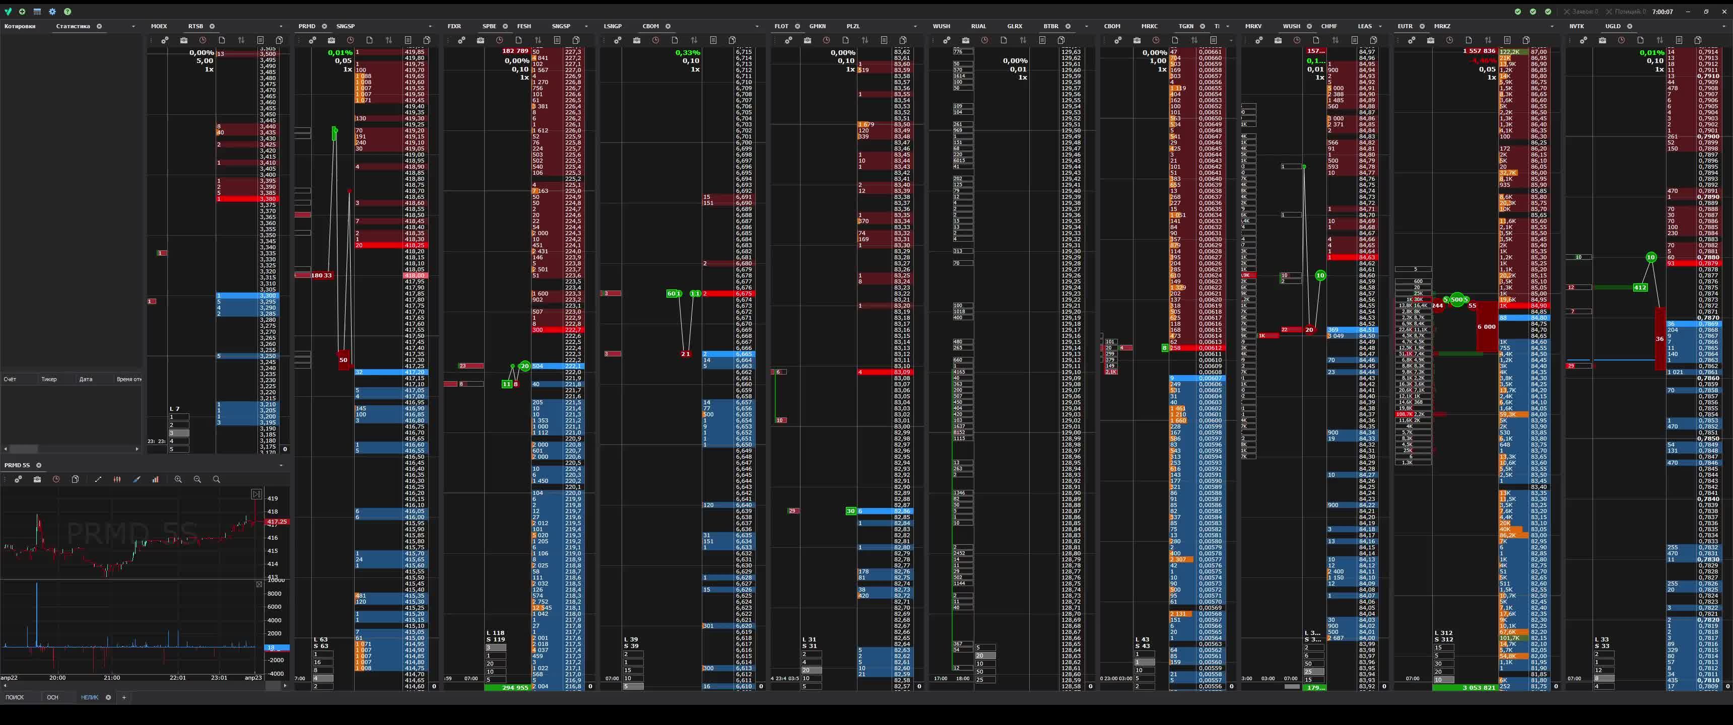Expand tab list dropdown for MOEX/RTSB panel
The width and height of the screenshot is (1733, 725).
tap(281, 26)
